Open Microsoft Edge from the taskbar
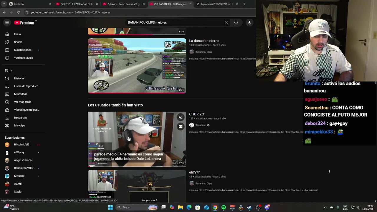Screen dimensions: 377x212 [189, 207]
